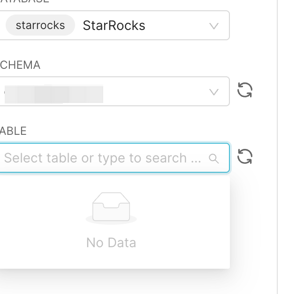Refresh the table list
This screenshot has width=289, height=294.
[244, 156]
